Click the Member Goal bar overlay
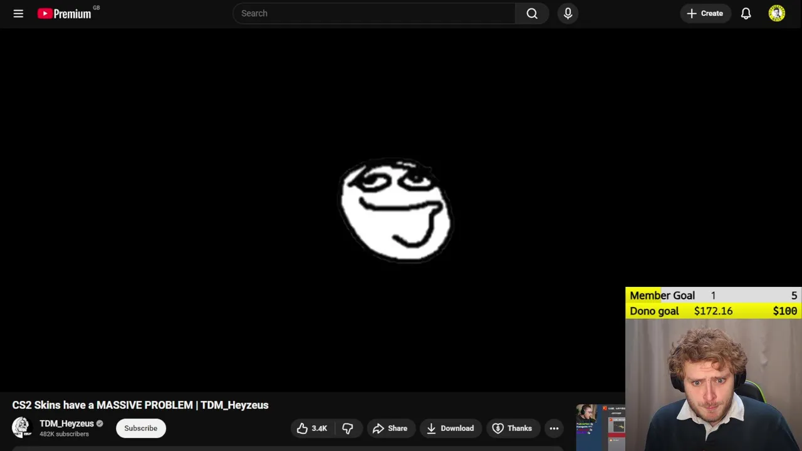This screenshot has height=451, width=802. coord(714,296)
